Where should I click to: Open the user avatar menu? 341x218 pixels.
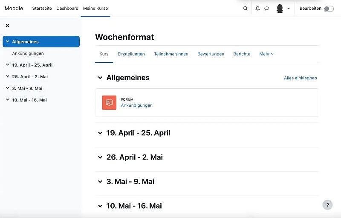click(x=283, y=9)
